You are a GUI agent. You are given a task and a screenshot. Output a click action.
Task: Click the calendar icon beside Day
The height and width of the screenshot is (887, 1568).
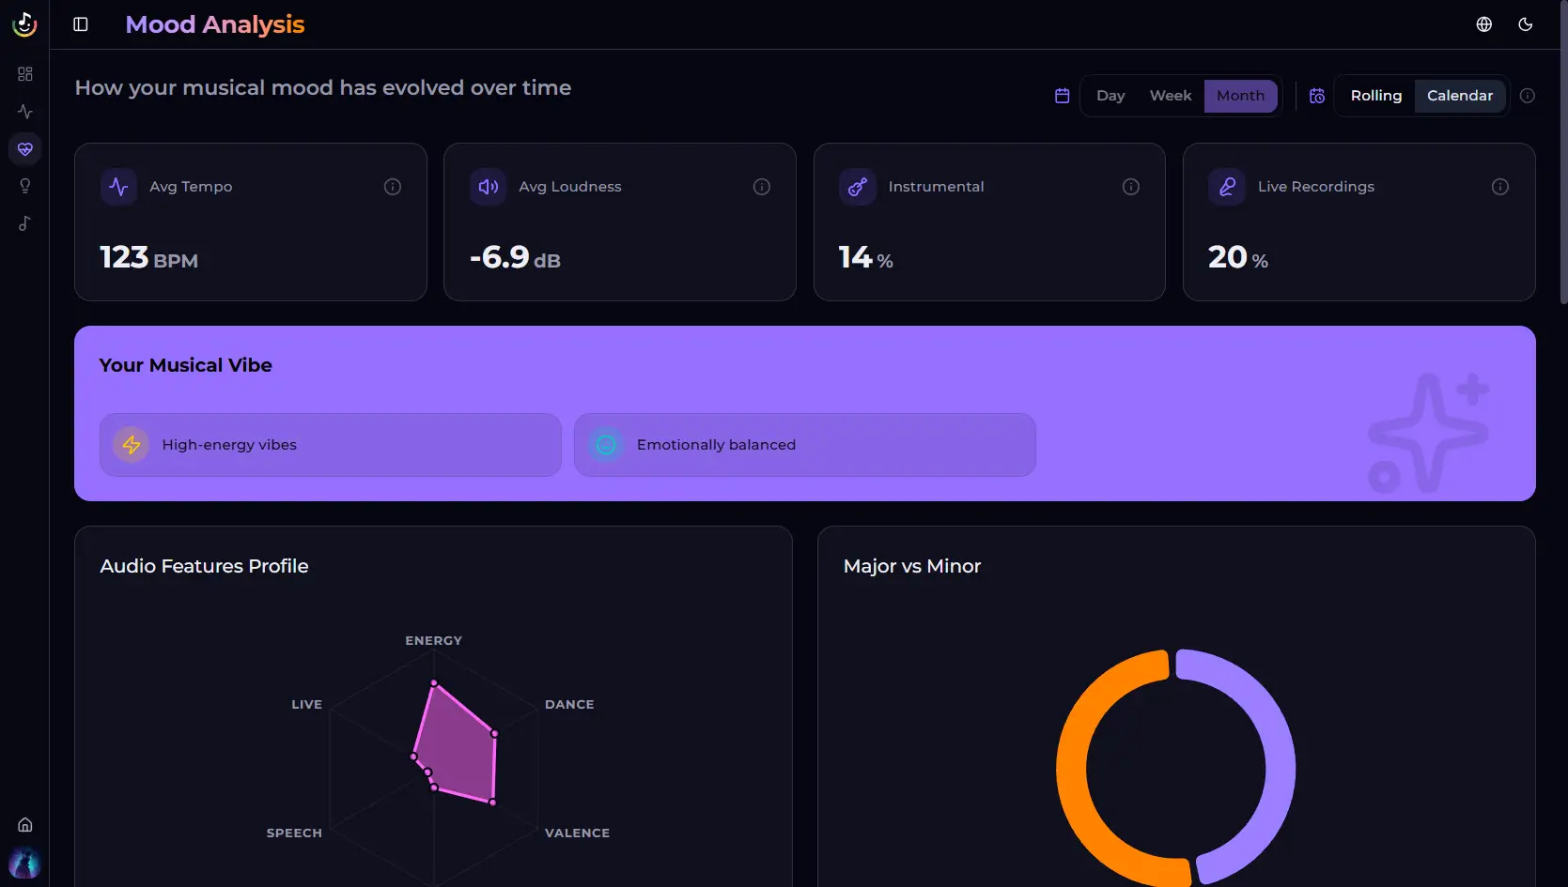tap(1063, 96)
